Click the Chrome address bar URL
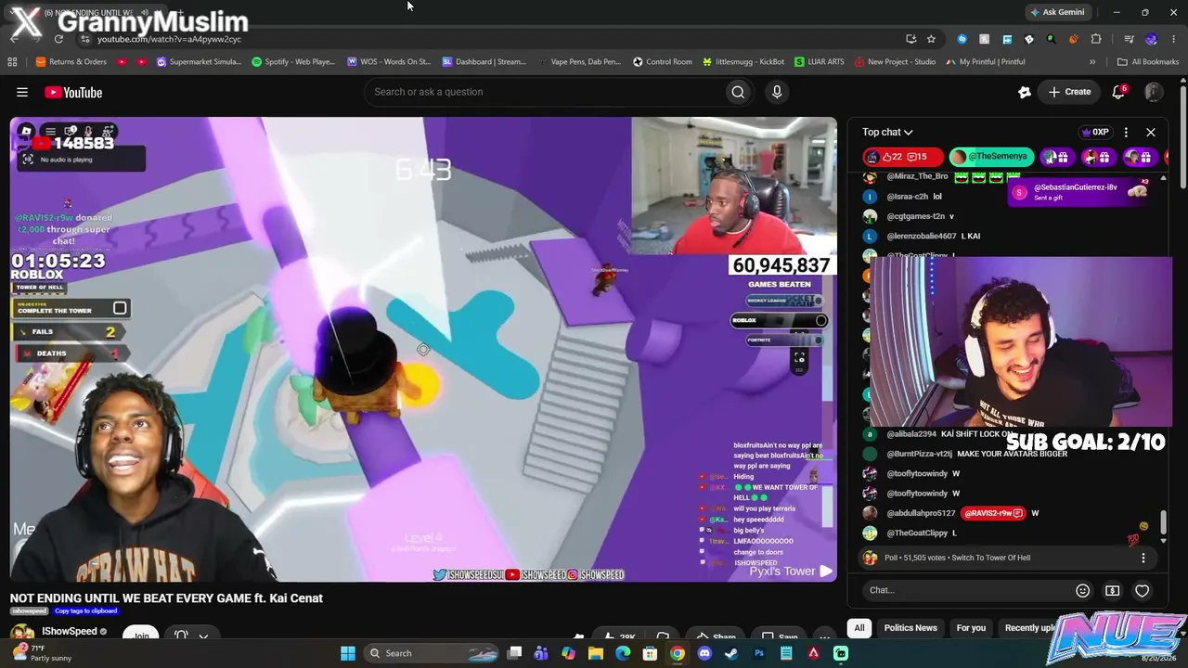 coord(170,39)
